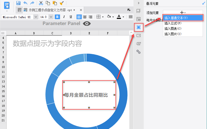Click the collapse chevron above the scrollbar

tap(131, 33)
